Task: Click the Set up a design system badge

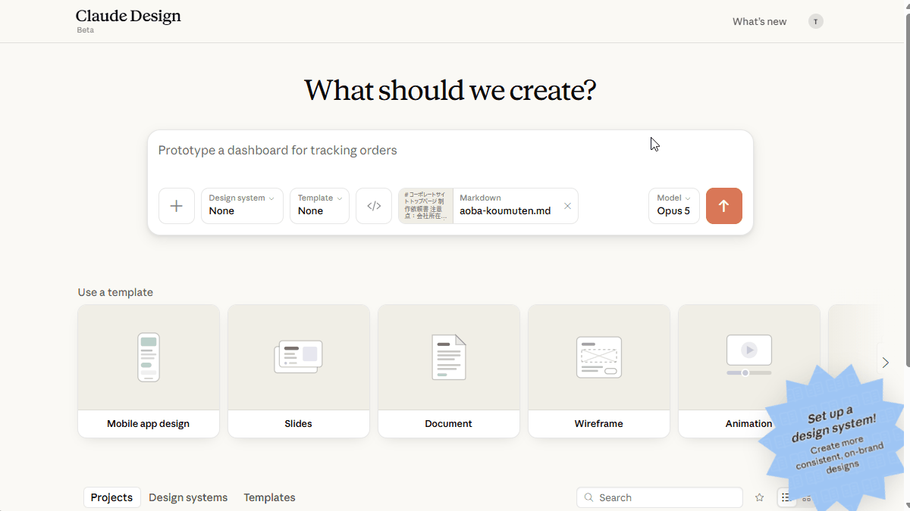Action: click(835, 441)
